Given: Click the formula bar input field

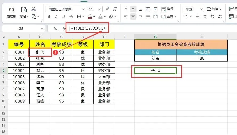Looking at the screenshot, I should pos(153,28).
